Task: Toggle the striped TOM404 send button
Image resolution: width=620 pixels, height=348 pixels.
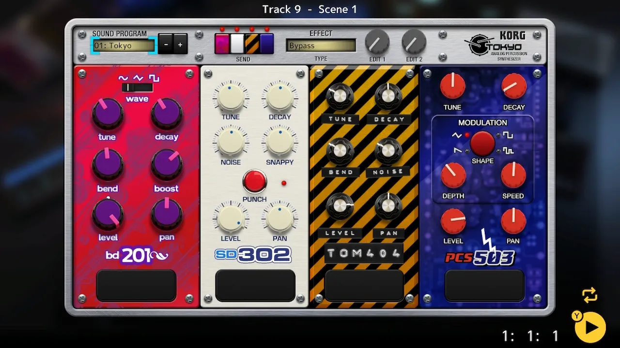Action: 252,43
